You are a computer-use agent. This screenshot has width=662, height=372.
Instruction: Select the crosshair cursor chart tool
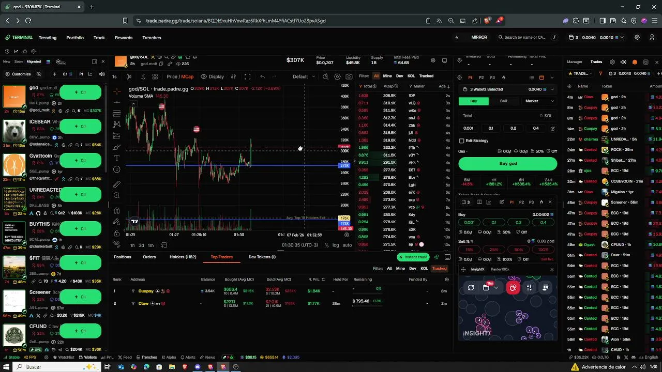[117, 91]
